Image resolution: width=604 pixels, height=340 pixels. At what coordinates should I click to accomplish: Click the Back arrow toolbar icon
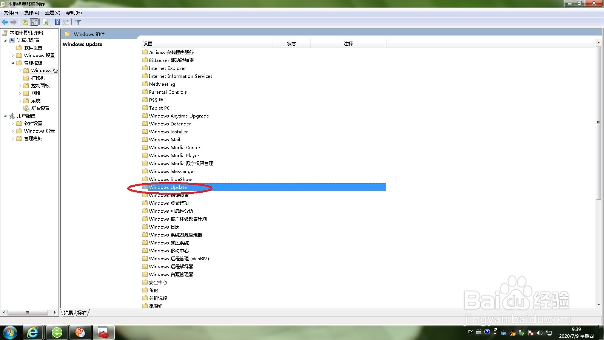click(5, 22)
